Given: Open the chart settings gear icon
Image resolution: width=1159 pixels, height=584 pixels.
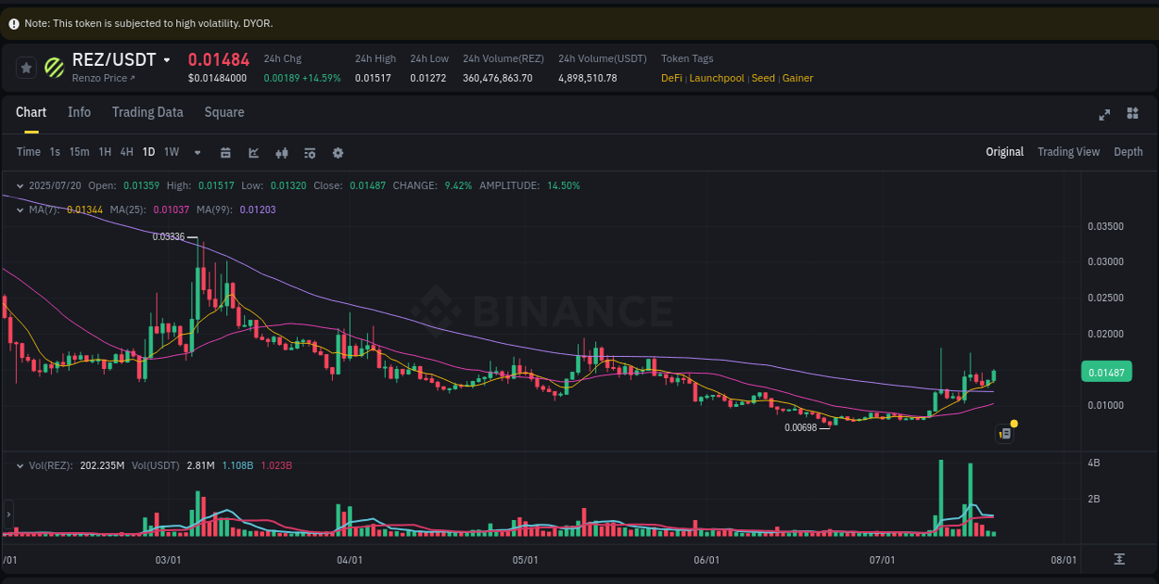Looking at the screenshot, I should (x=338, y=151).
